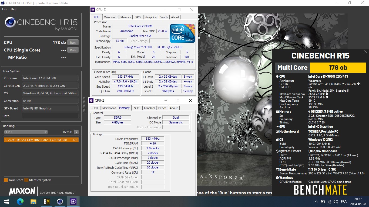Image resolution: width=369 pixels, height=207 pixels.
Task: Click the CPU section icon in BenchMate panel
Action: pos(277,77)
